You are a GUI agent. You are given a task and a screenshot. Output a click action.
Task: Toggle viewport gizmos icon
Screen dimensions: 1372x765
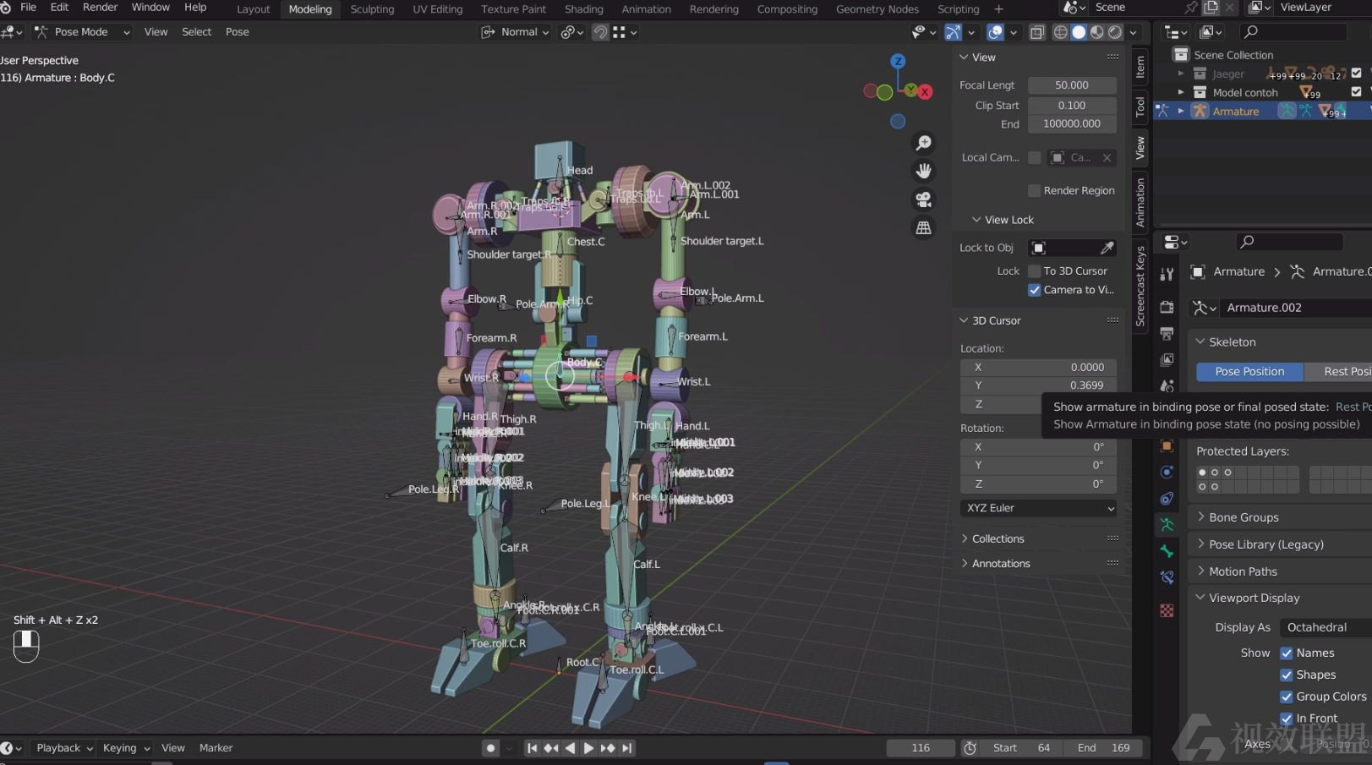[x=953, y=32]
